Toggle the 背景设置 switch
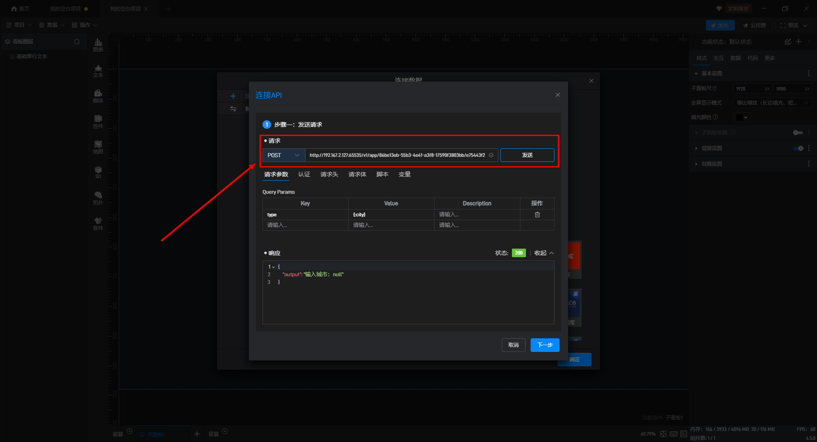Viewport: 817px width, 442px height. click(798, 148)
